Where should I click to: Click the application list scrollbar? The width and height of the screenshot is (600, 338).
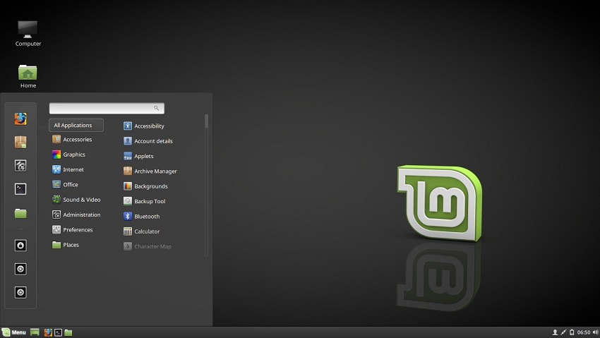click(206, 121)
